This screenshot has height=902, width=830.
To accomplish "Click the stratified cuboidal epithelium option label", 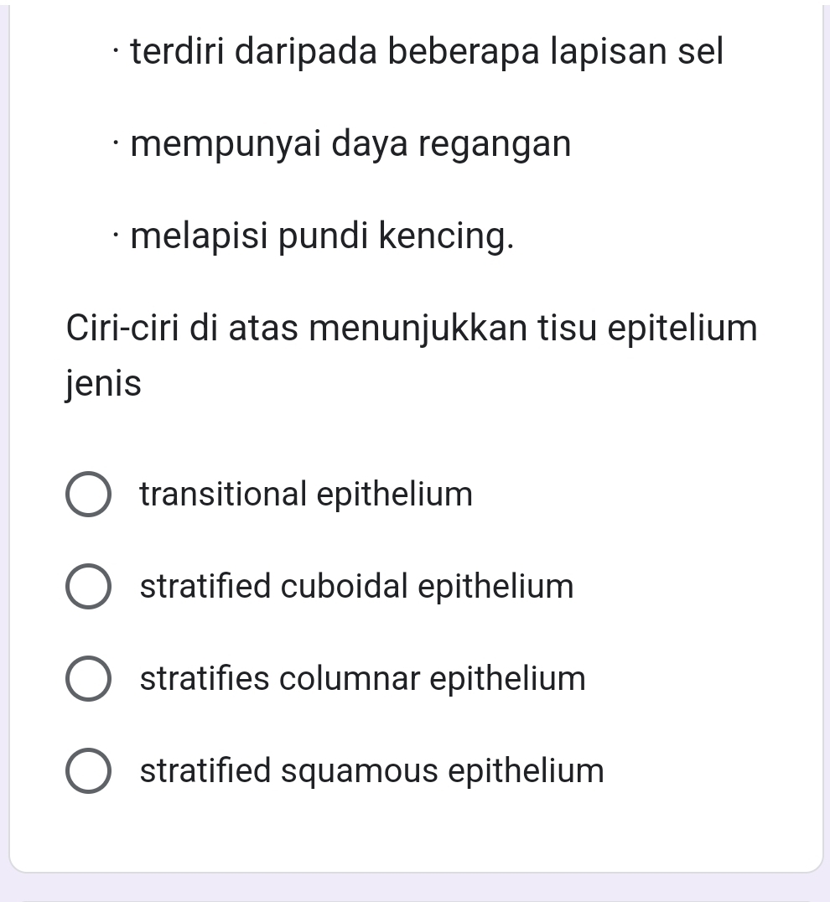I will pyautogui.click(x=356, y=587).
